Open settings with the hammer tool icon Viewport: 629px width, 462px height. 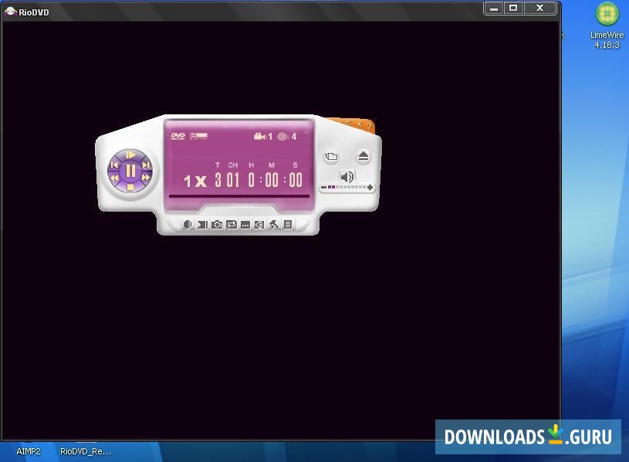(x=273, y=225)
